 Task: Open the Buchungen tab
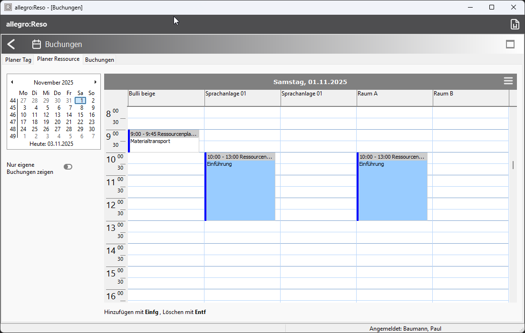click(x=99, y=60)
